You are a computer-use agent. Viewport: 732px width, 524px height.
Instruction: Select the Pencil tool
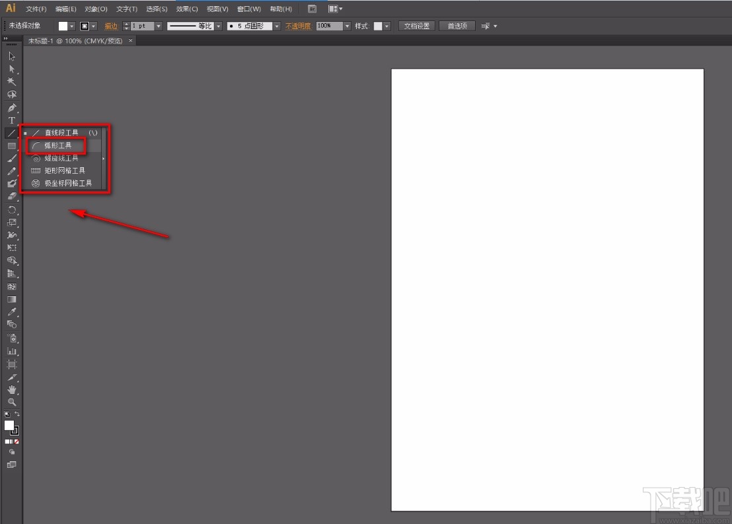12,171
